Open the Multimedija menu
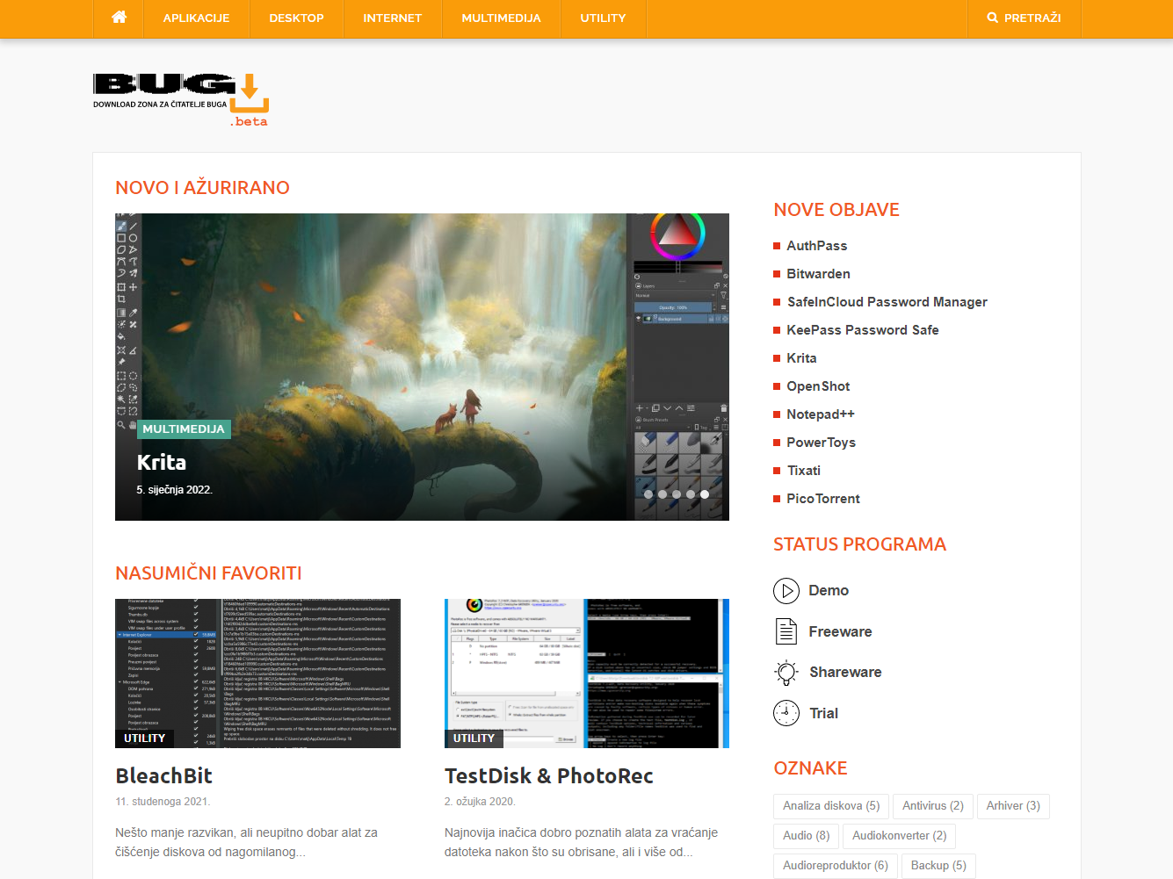Image resolution: width=1173 pixels, height=879 pixels. tap(501, 18)
